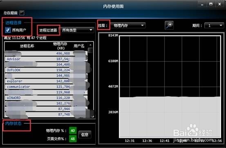Viewport: 226px width, 148px height.
Task: Select the Advisor process row
Action: tap(46, 59)
